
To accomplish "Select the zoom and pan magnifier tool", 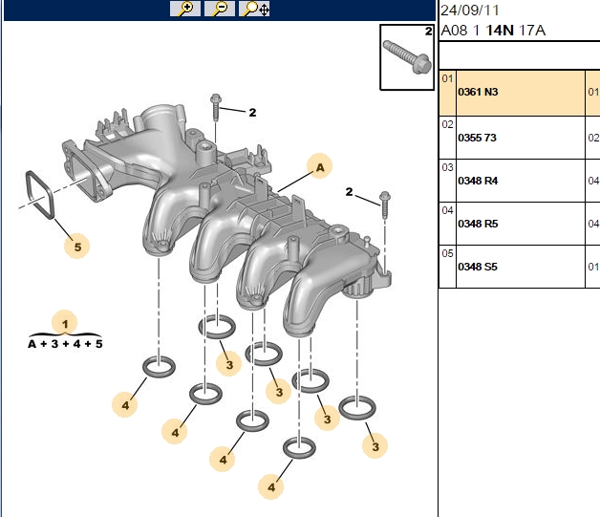I will point(254,9).
